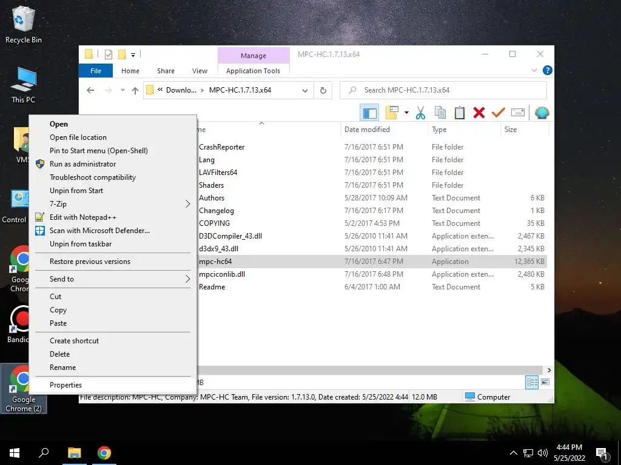Choose Properties in context menu
Screen dimensions: 621x465
click(x=113, y=385)
